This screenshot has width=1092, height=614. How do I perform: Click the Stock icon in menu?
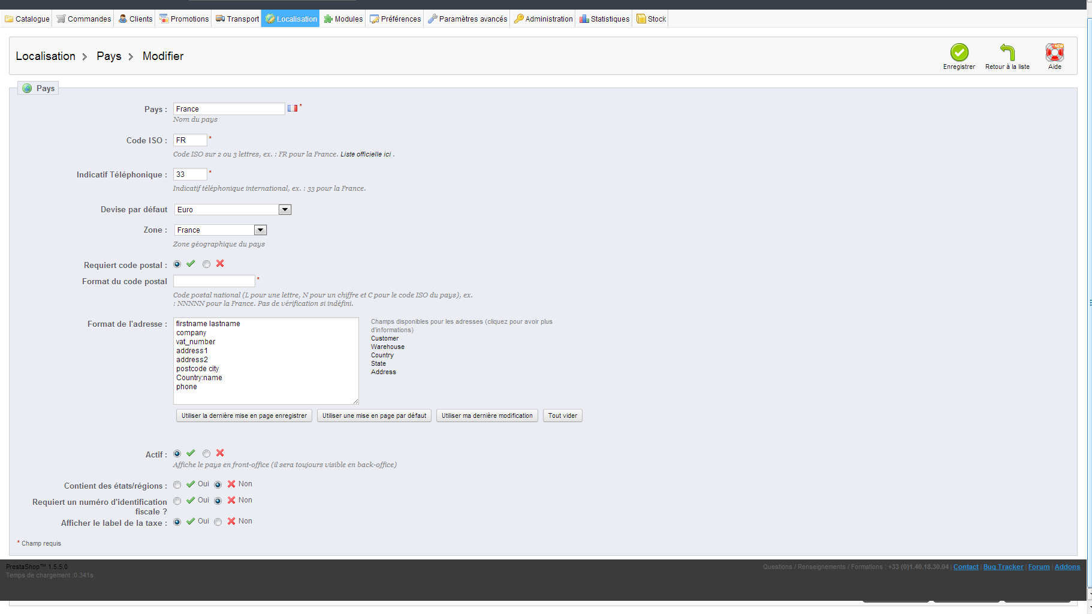(x=641, y=19)
